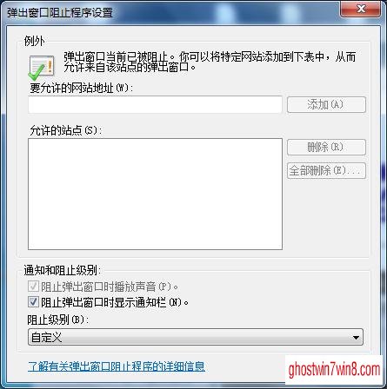
Task: Click the 弹出窗口当前已被阻止 description text
Action: tap(210, 62)
